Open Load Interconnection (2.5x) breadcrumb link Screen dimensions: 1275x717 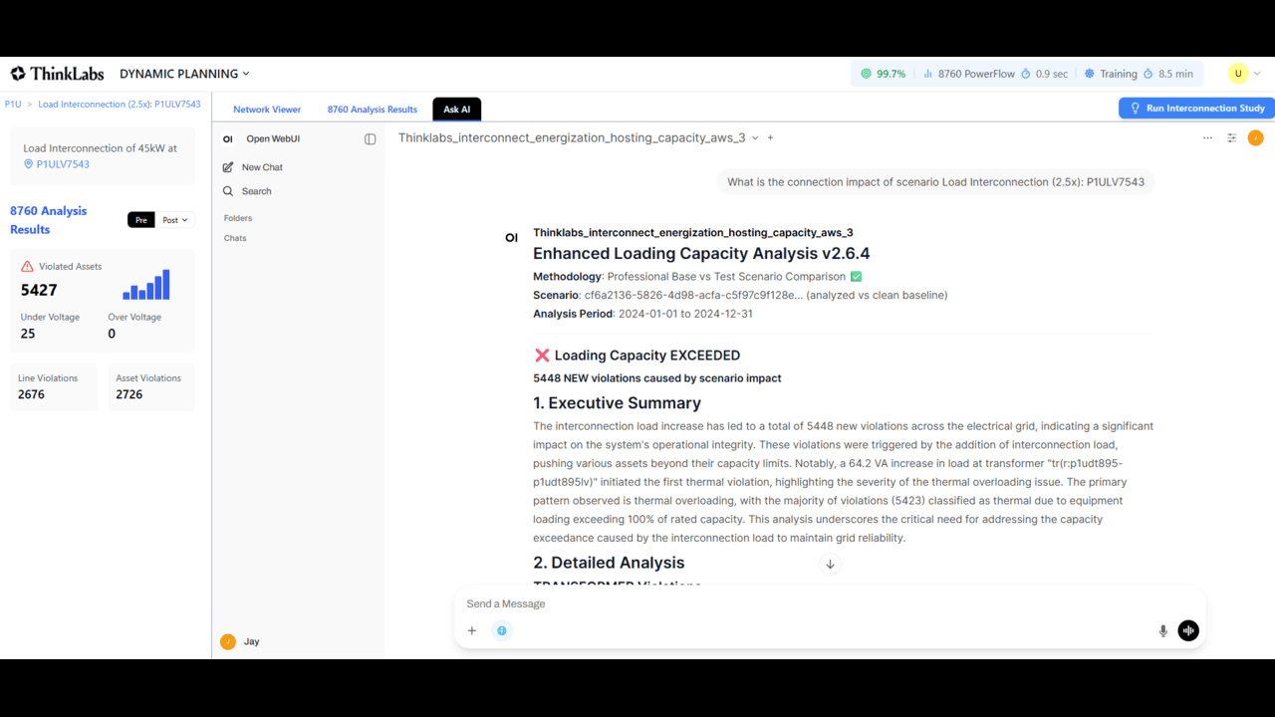tap(120, 104)
